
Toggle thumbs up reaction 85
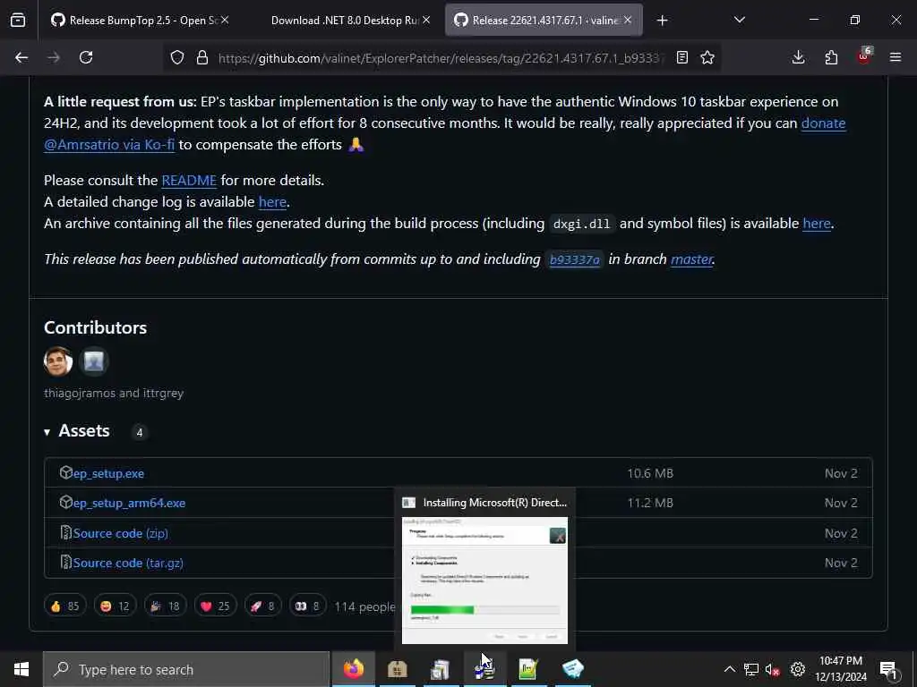(x=64, y=606)
